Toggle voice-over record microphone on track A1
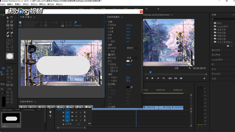This screenshot has width=235, height=132. coord(85,112)
